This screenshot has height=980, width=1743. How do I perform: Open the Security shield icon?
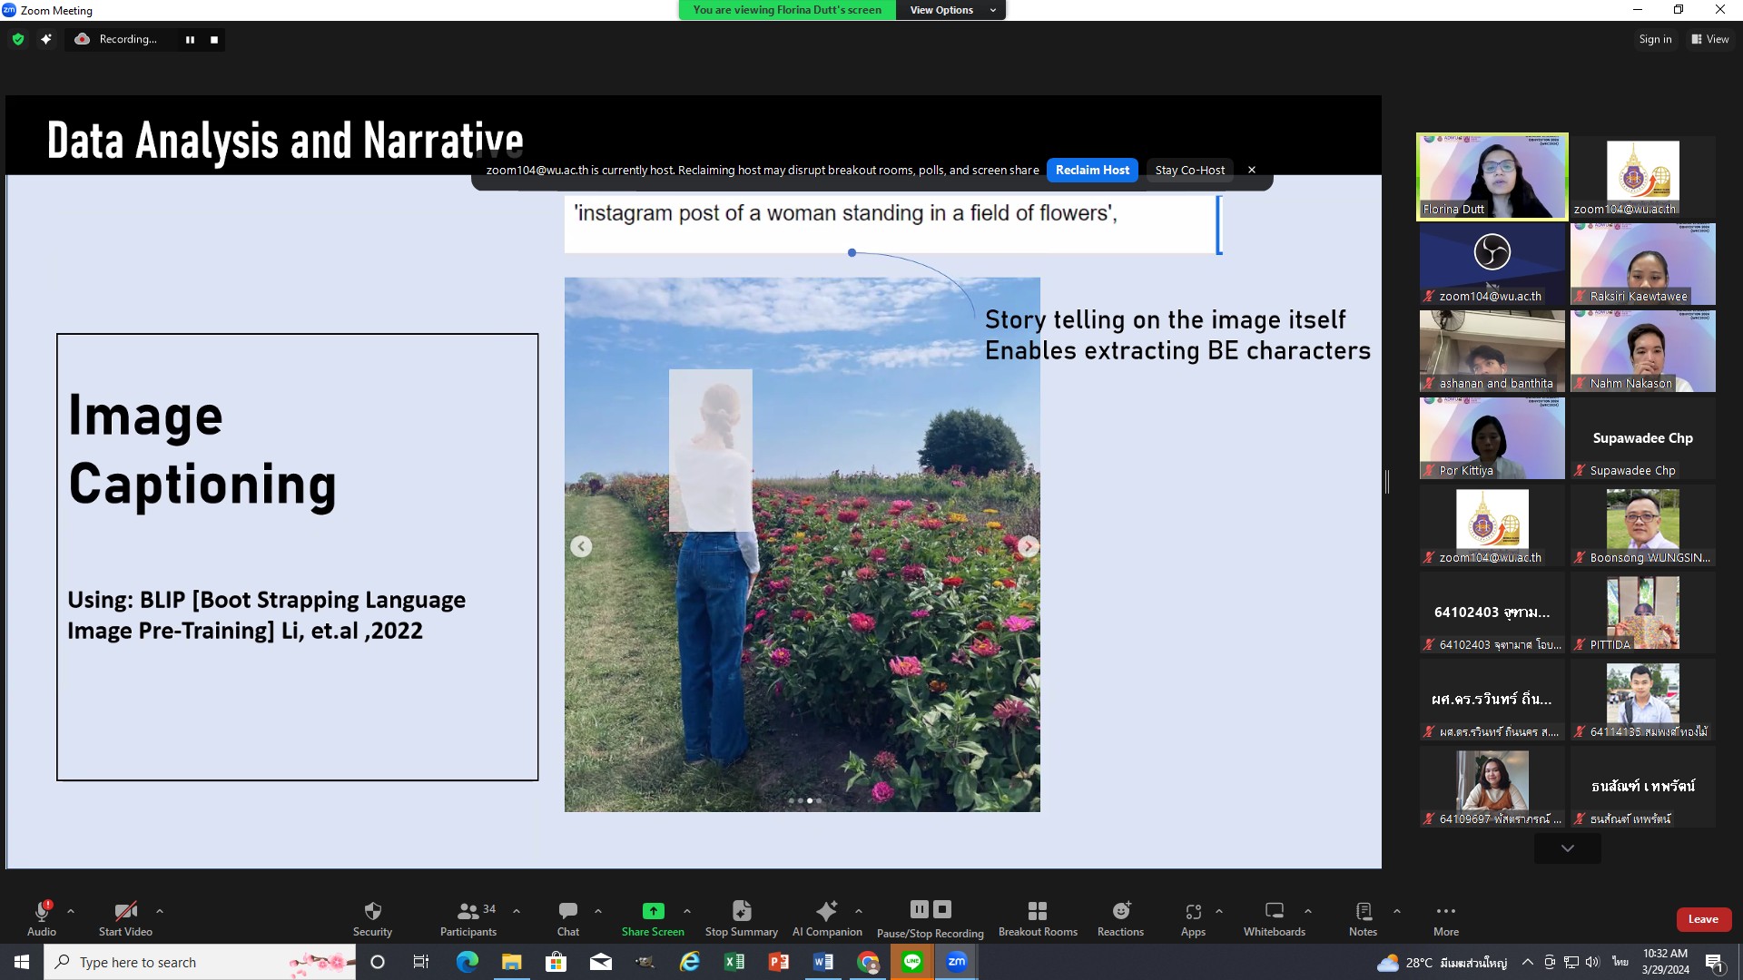372,911
